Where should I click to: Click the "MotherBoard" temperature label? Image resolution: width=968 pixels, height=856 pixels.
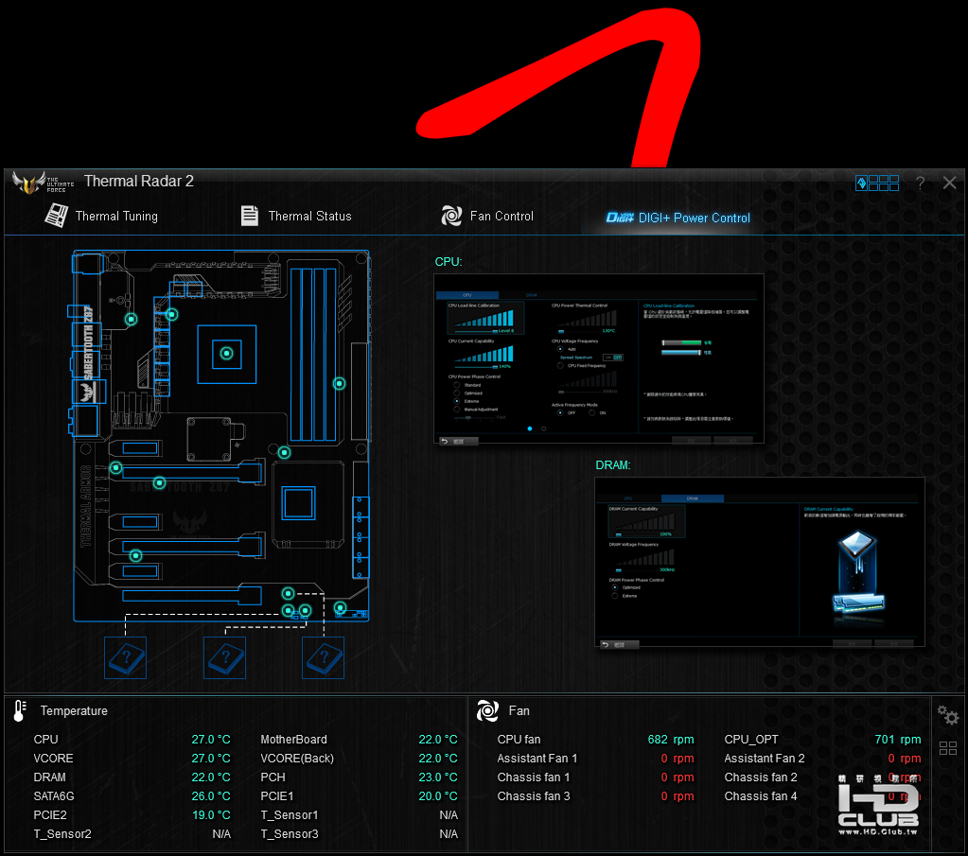click(x=294, y=740)
